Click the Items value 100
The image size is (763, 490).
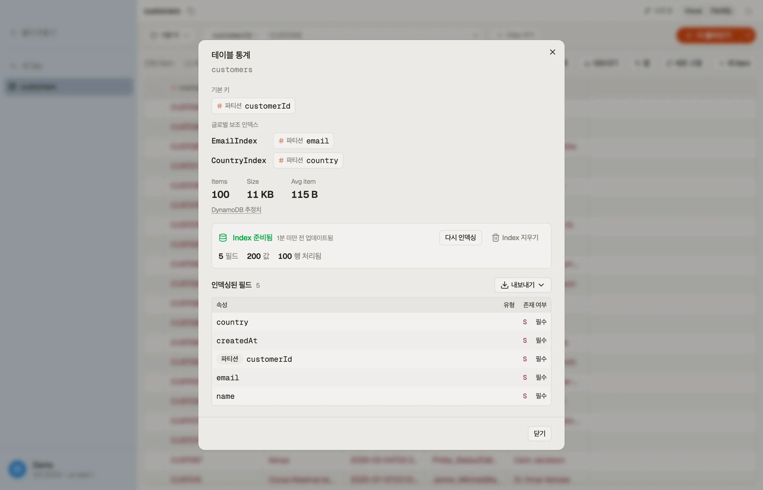220,194
